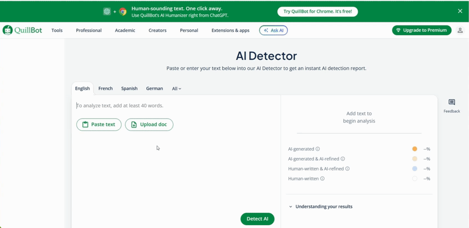Switch to the German tab
Screen dimensions: 469x228
(x=154, y=88)
